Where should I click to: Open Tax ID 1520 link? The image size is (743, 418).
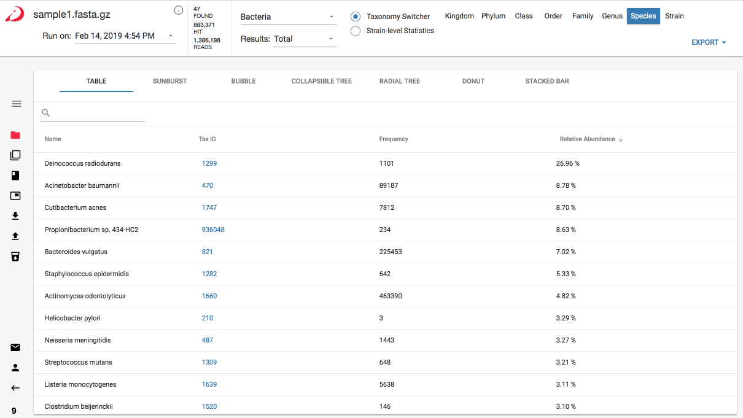pyautogui.click(x=209, y=406)
